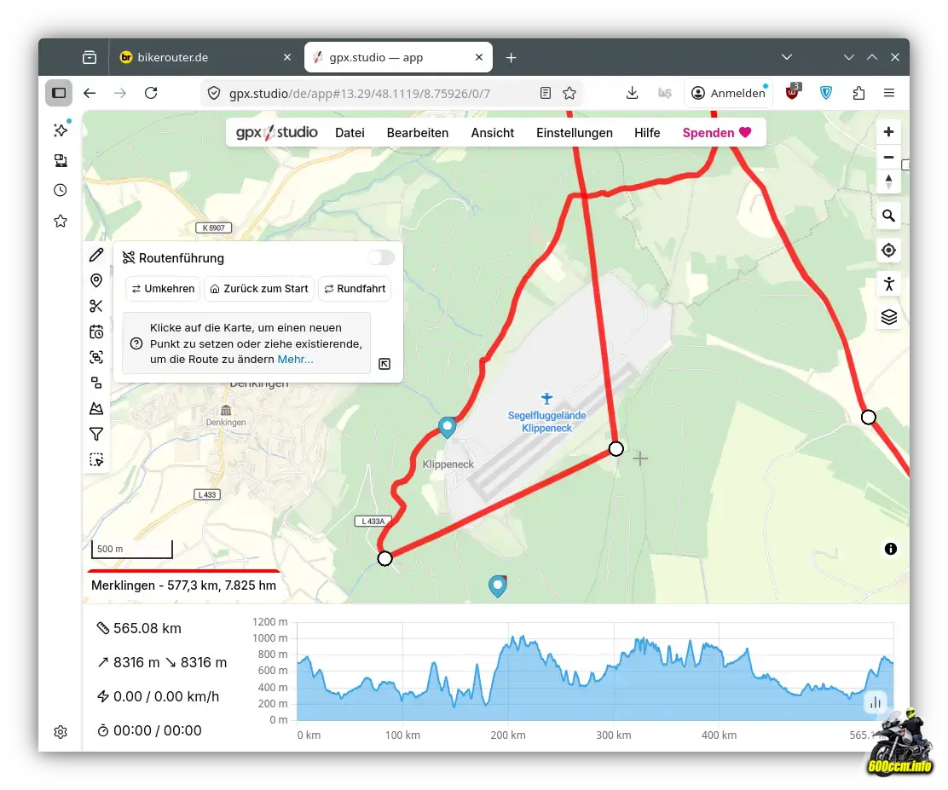The image size is (948, 790).
Task: Click the map search magnifier icon
Action: 888,216
